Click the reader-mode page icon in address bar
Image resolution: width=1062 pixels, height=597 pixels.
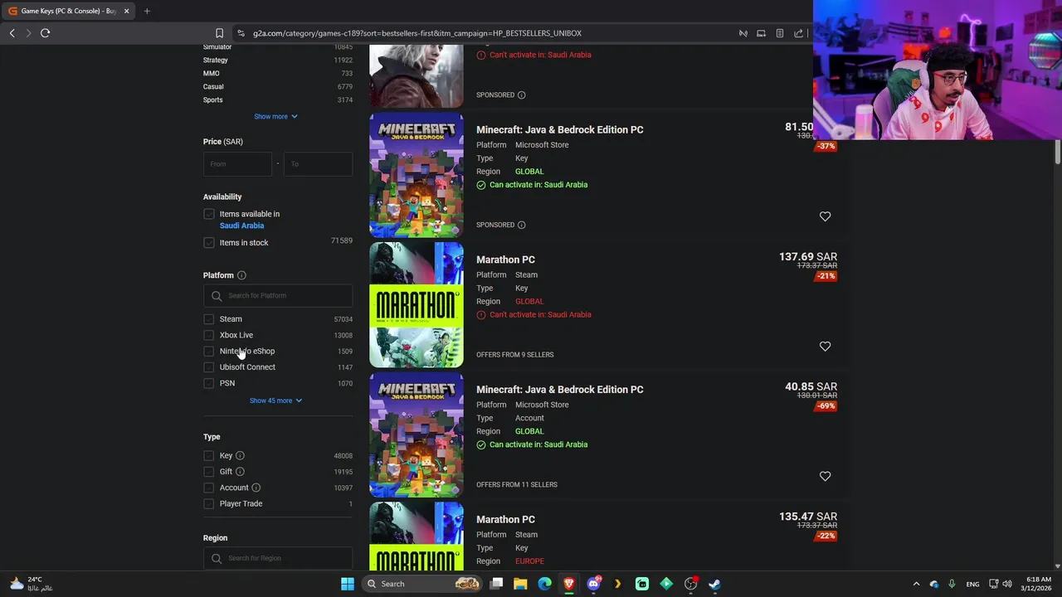[x=780, y=33]
